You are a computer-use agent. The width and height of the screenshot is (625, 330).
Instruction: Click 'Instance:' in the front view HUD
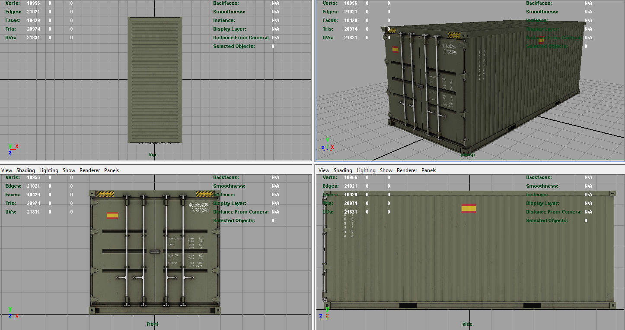(224, 195)
